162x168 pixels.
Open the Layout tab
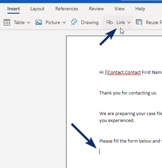37,9
